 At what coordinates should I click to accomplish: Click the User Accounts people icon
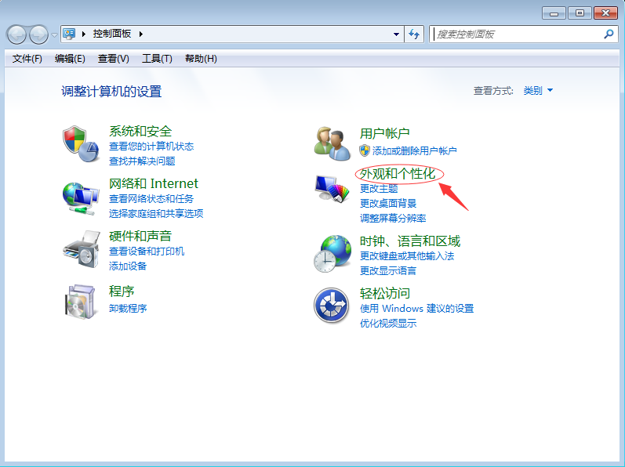point(332,143)
